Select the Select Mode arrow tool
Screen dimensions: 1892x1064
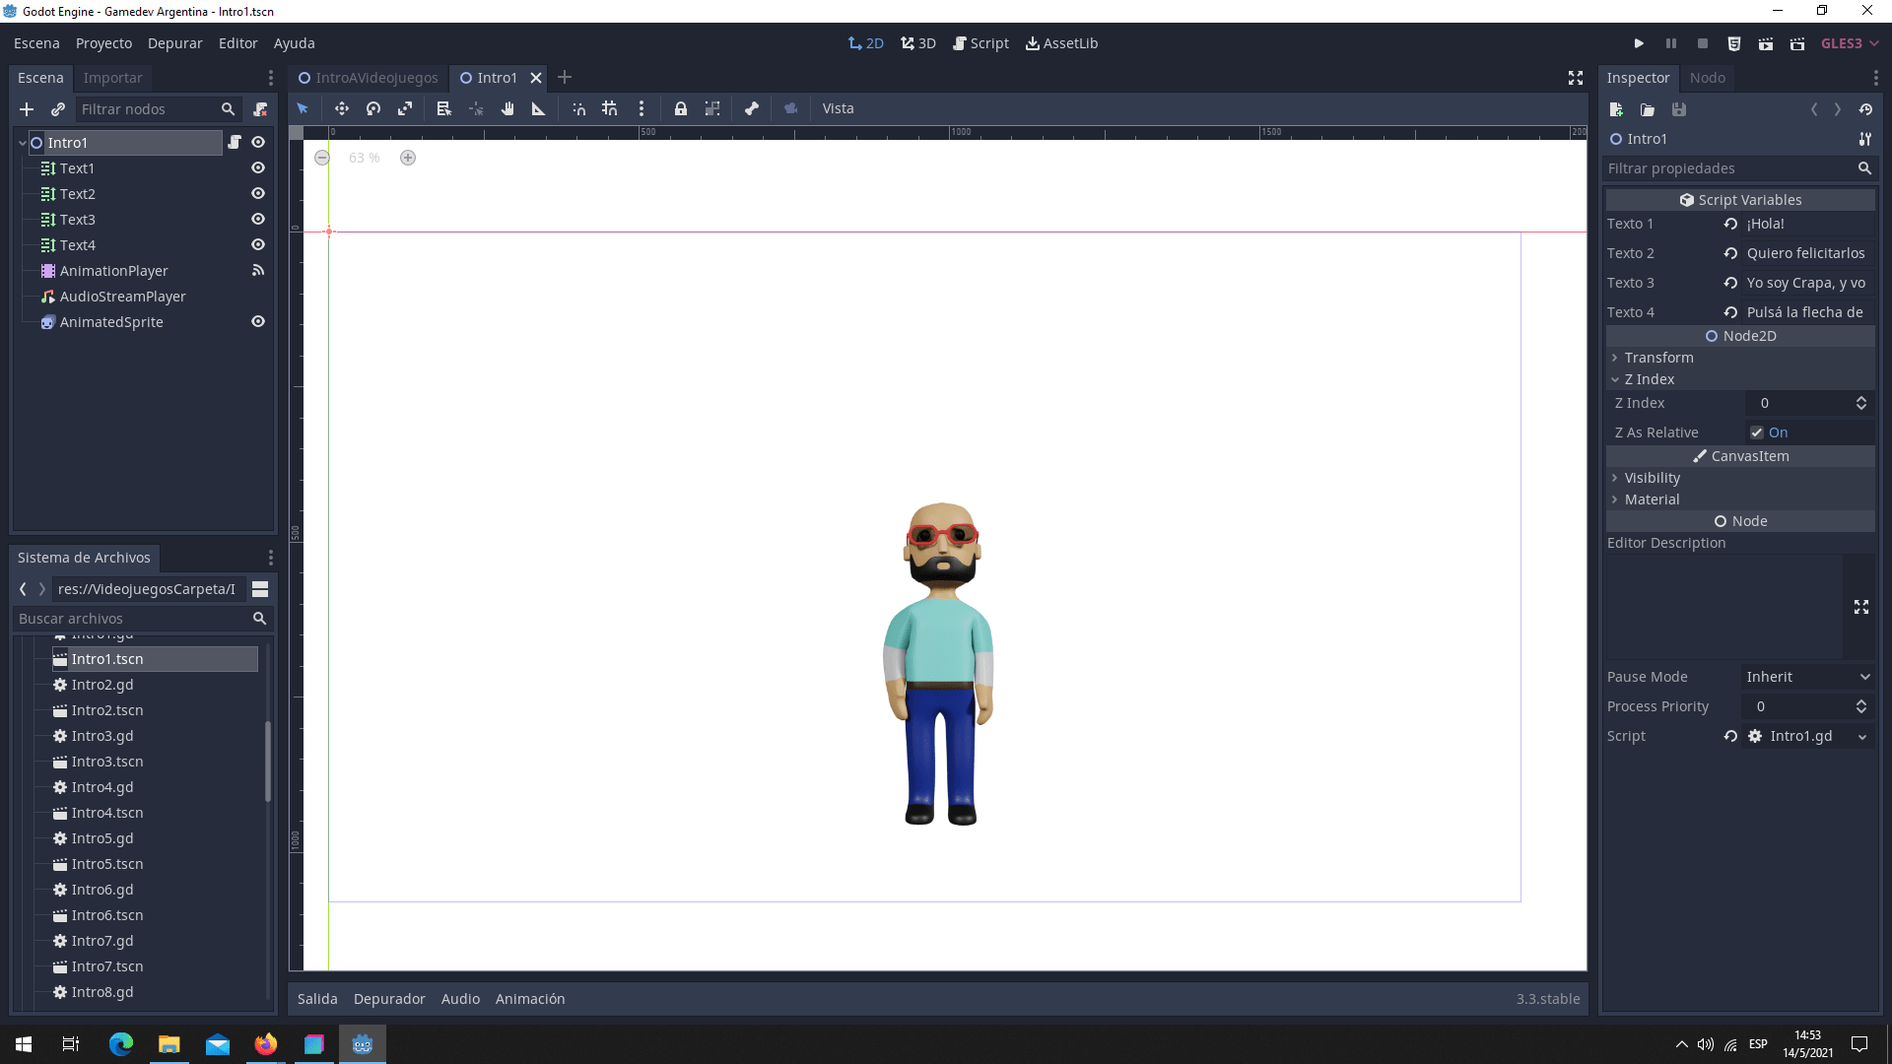(303, 108)
